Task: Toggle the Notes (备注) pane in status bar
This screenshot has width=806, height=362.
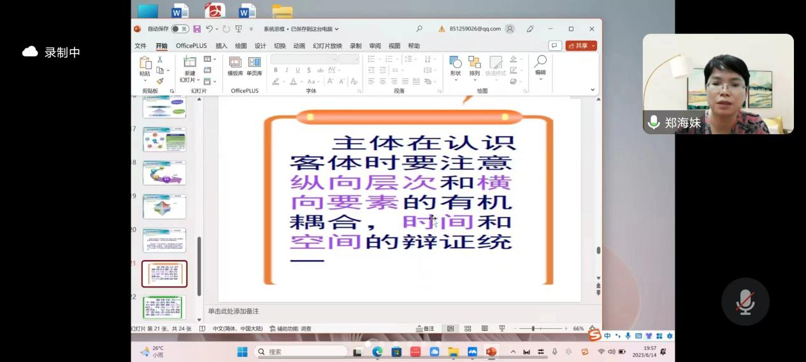Action: point(425,328)
